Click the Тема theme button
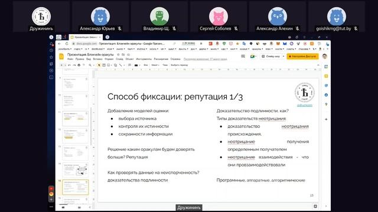The width and height of the screenshot is (378, 212). pos(165,65)
